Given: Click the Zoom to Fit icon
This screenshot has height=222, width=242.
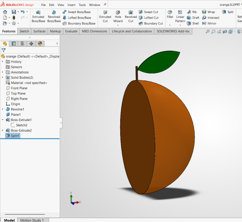Looking at the screenshot, I should [208, 31].
